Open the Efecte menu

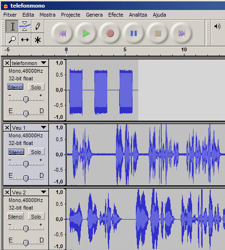(x=116, y=15)
